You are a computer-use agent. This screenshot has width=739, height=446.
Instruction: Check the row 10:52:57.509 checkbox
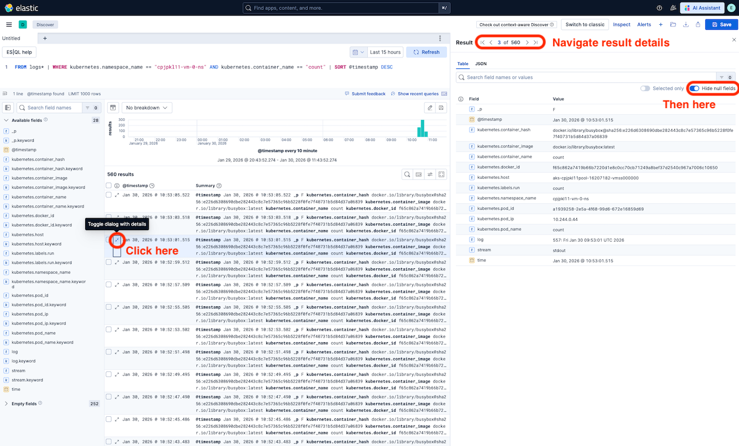point(109,285)
